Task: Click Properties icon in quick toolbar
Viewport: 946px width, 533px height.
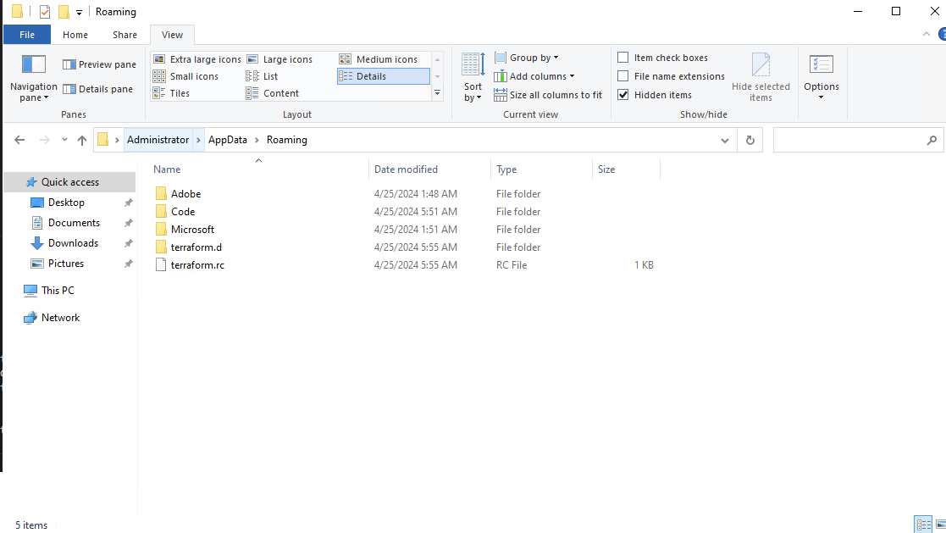Action: point(45,12)
